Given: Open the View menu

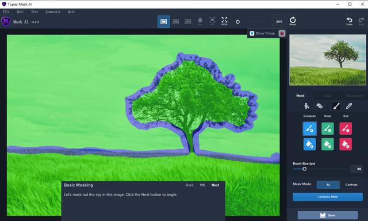Looking at the screenshot, I should click(34, 12).
